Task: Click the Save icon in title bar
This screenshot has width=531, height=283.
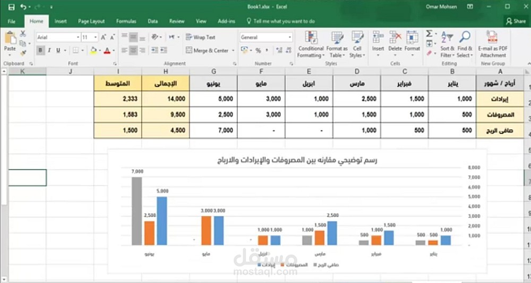Action: [11, 7]
